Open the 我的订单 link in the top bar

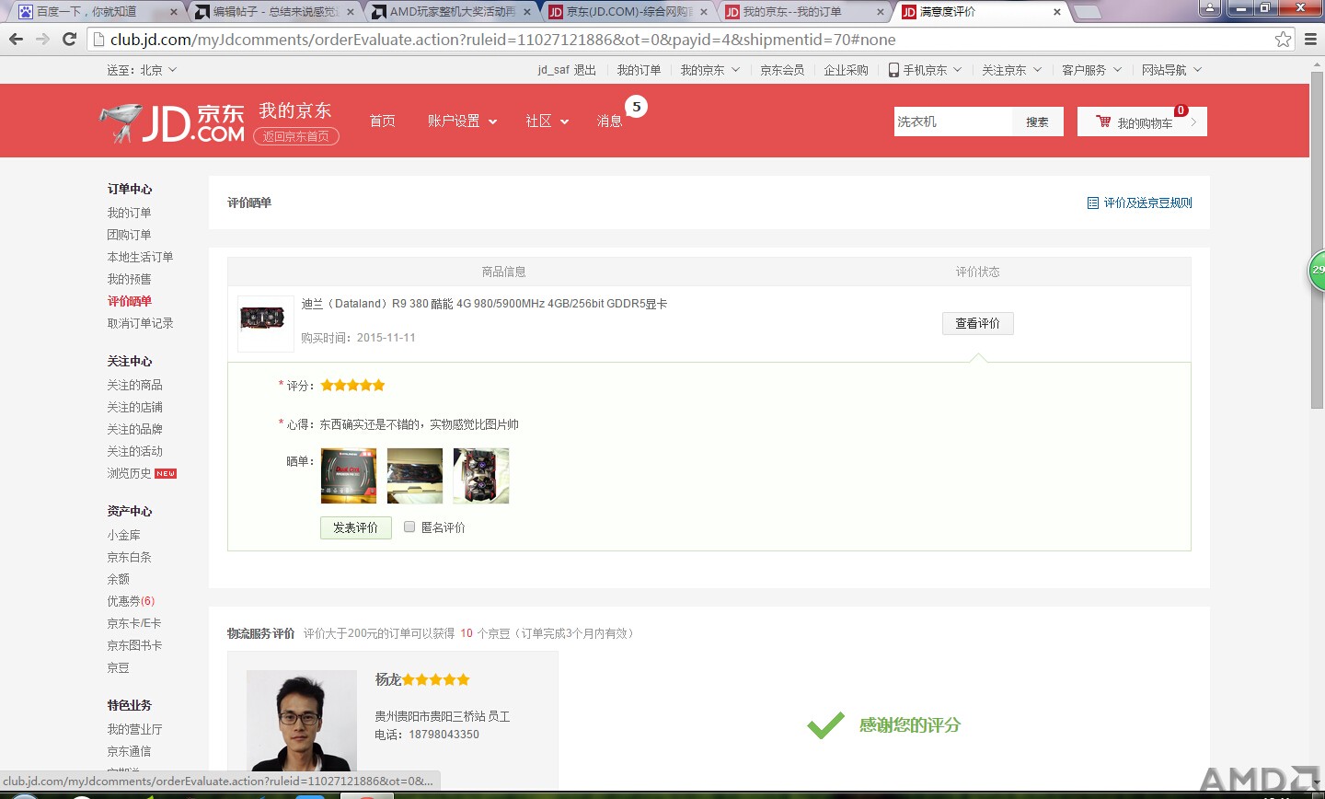(639, 70)
